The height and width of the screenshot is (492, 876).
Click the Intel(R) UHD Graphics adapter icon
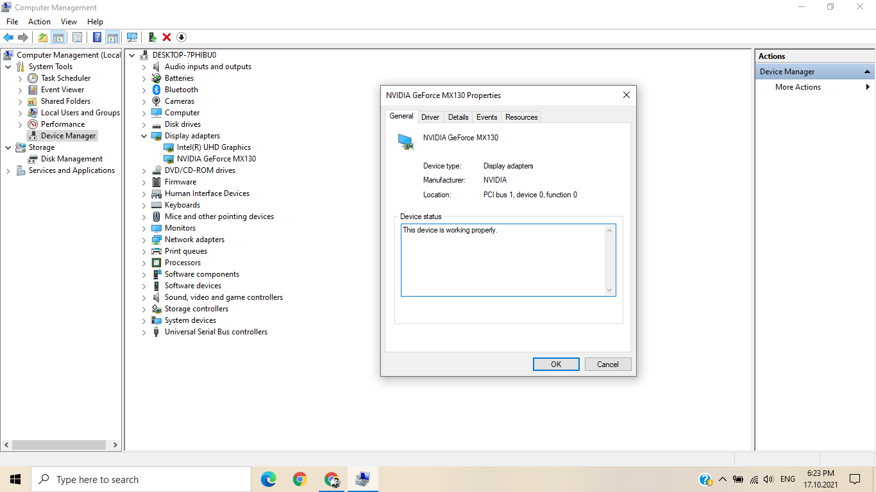[x=169, y=147]
